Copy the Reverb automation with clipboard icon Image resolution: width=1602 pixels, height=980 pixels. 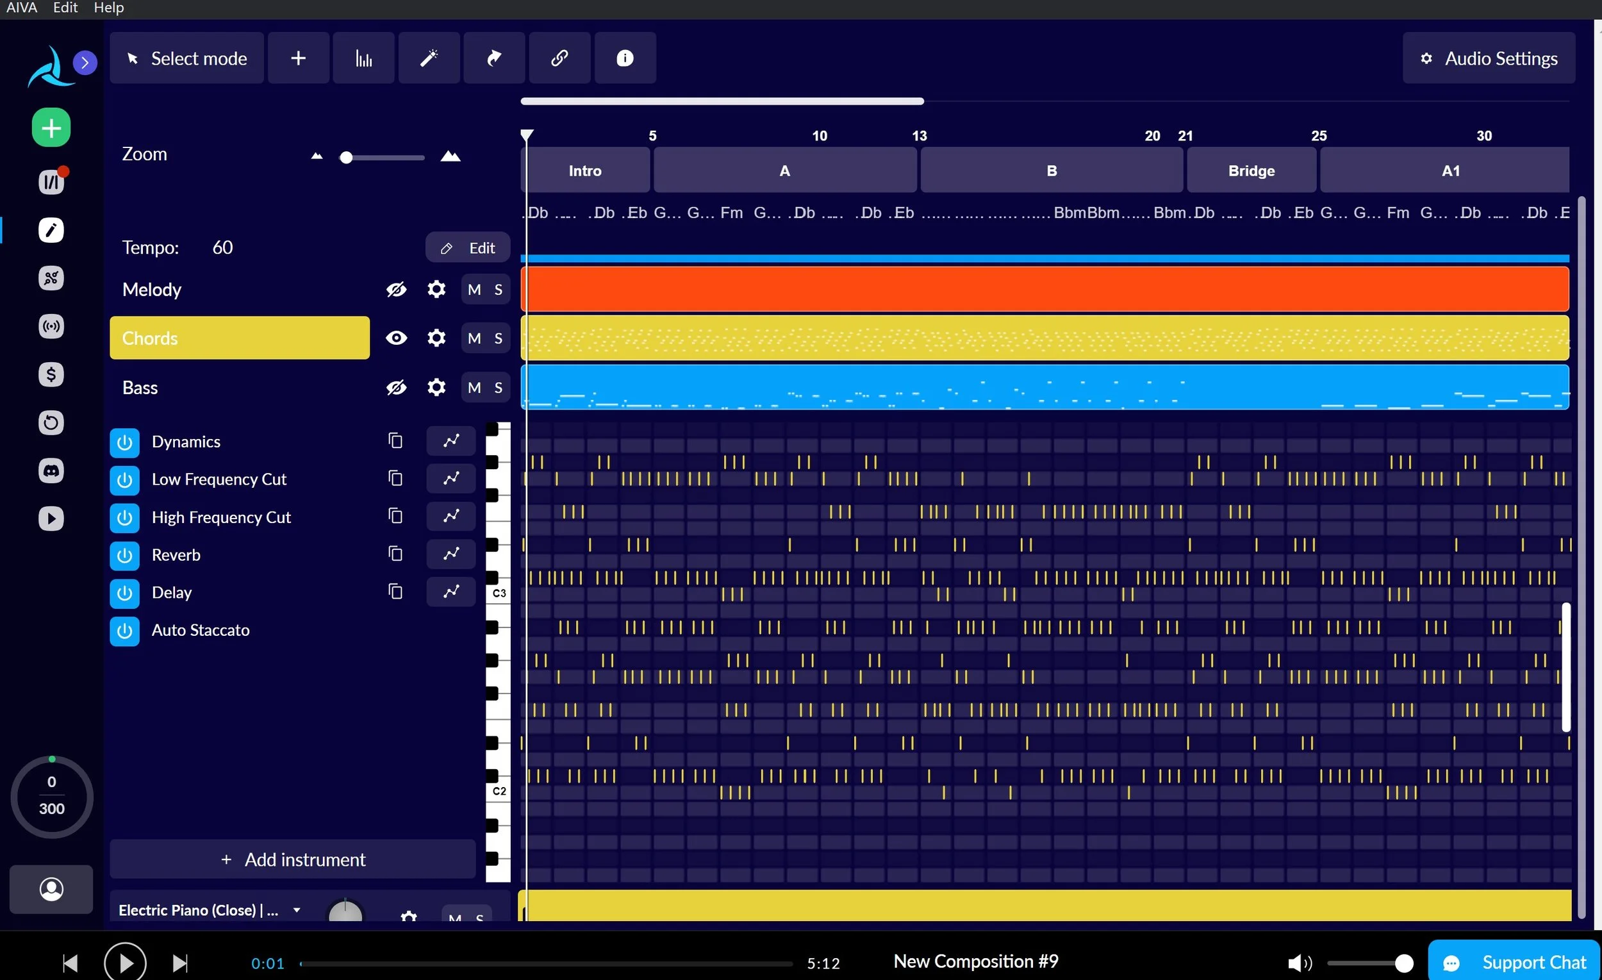coord(395,554)
